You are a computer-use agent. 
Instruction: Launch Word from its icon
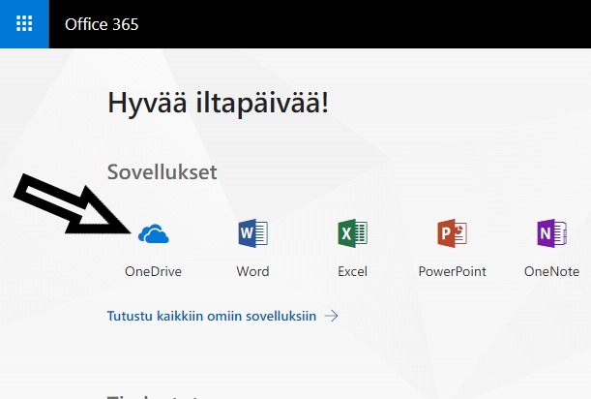coord(252,233)
